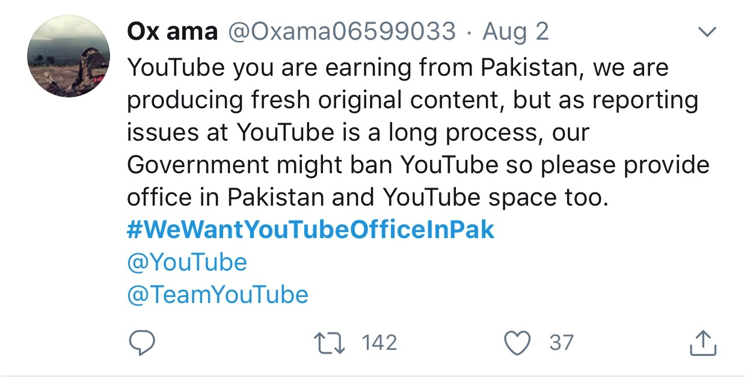Visit the @YouTube mention

pos(187,262)
